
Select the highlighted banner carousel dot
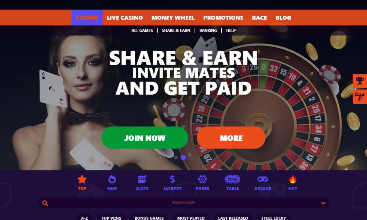coord(183,158)
